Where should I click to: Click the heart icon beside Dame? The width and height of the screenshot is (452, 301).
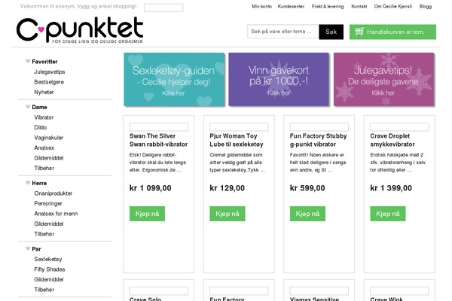28,107
